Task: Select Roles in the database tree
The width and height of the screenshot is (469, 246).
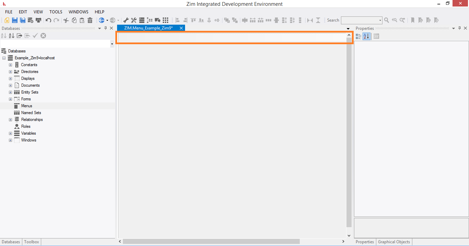Action: (x=26, y=126)
